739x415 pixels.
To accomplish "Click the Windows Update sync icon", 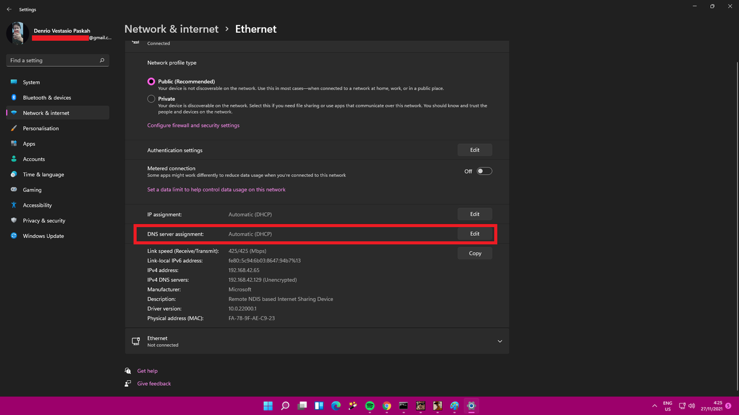I will [x=14, y=236].
